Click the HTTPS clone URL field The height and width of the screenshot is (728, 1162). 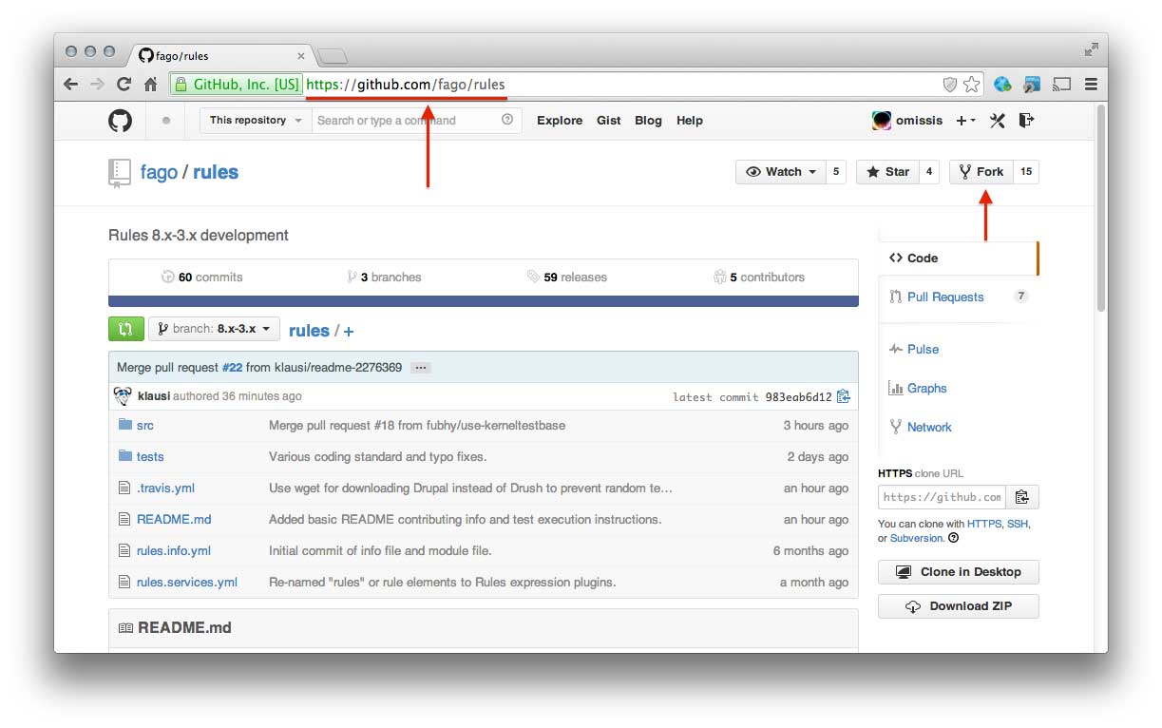[x=942, y=497]
